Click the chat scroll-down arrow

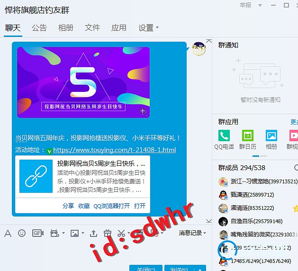pyautogui.click(x=209, y=221)
